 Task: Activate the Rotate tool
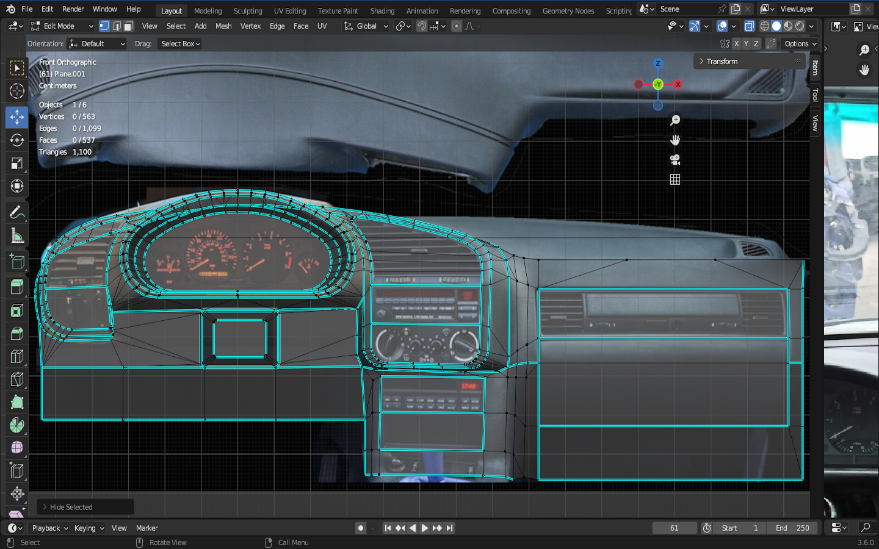click(16, 140)
